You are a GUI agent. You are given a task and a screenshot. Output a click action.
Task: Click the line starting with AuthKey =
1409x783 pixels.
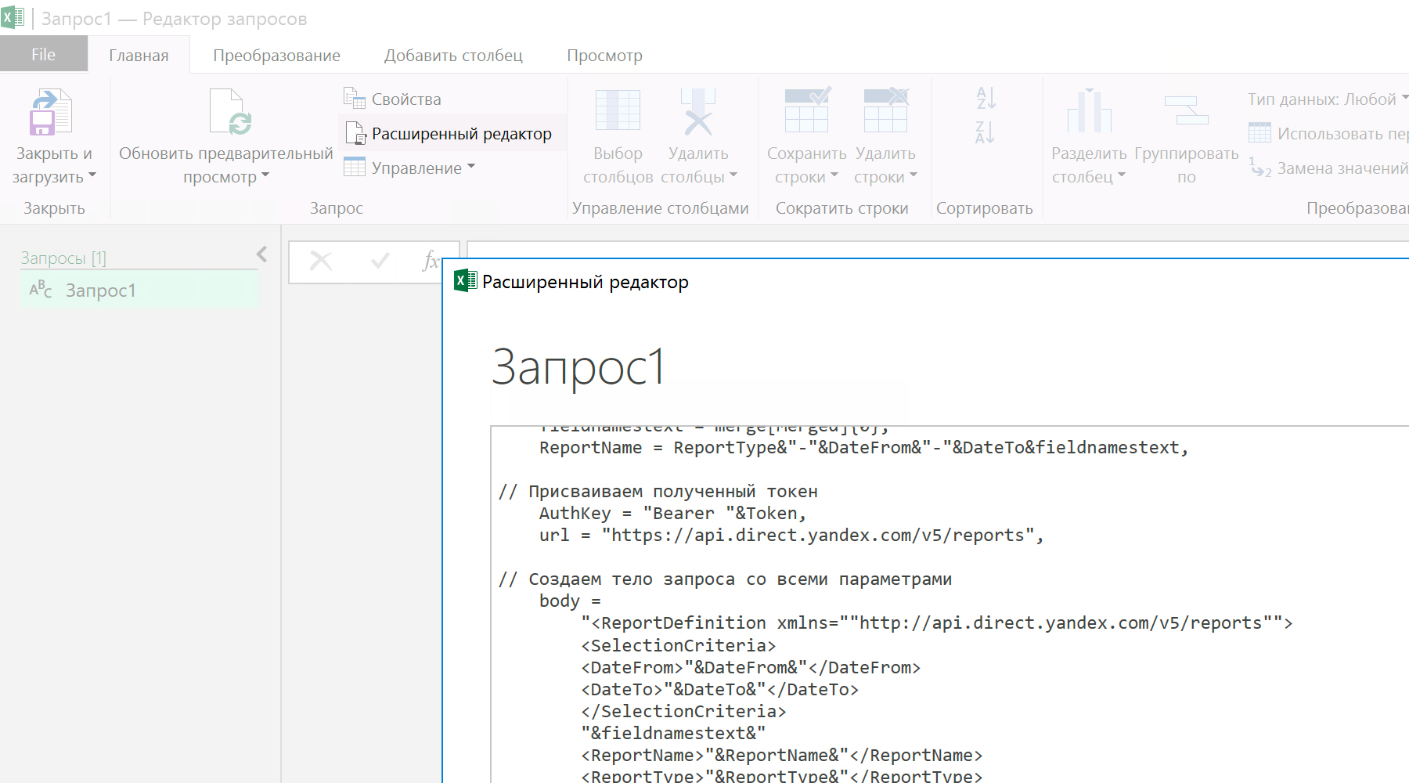coord(672,514)
